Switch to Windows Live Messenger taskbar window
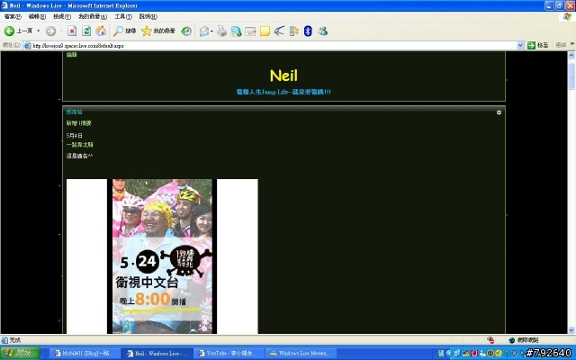576x360 pixels. coord(301,354)
